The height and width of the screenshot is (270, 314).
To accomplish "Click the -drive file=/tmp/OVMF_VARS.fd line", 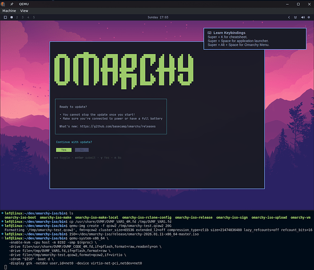I will [x=59, y=251].
